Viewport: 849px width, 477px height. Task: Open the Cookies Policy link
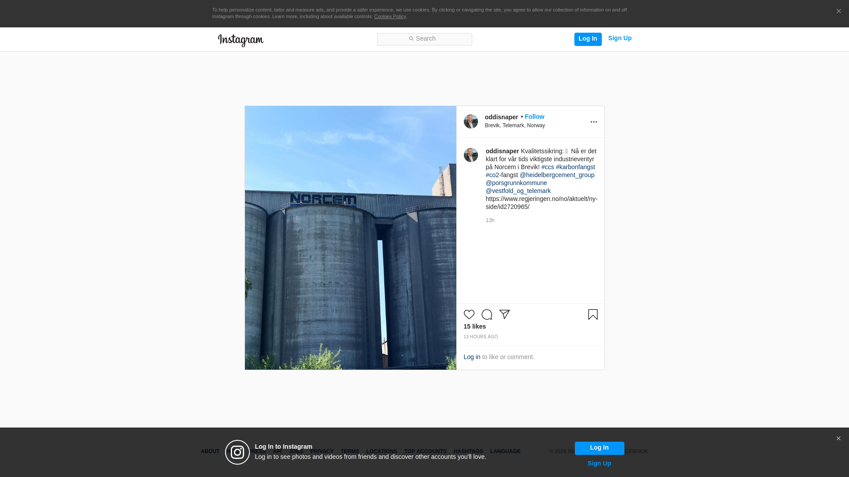tap(390, 16)
